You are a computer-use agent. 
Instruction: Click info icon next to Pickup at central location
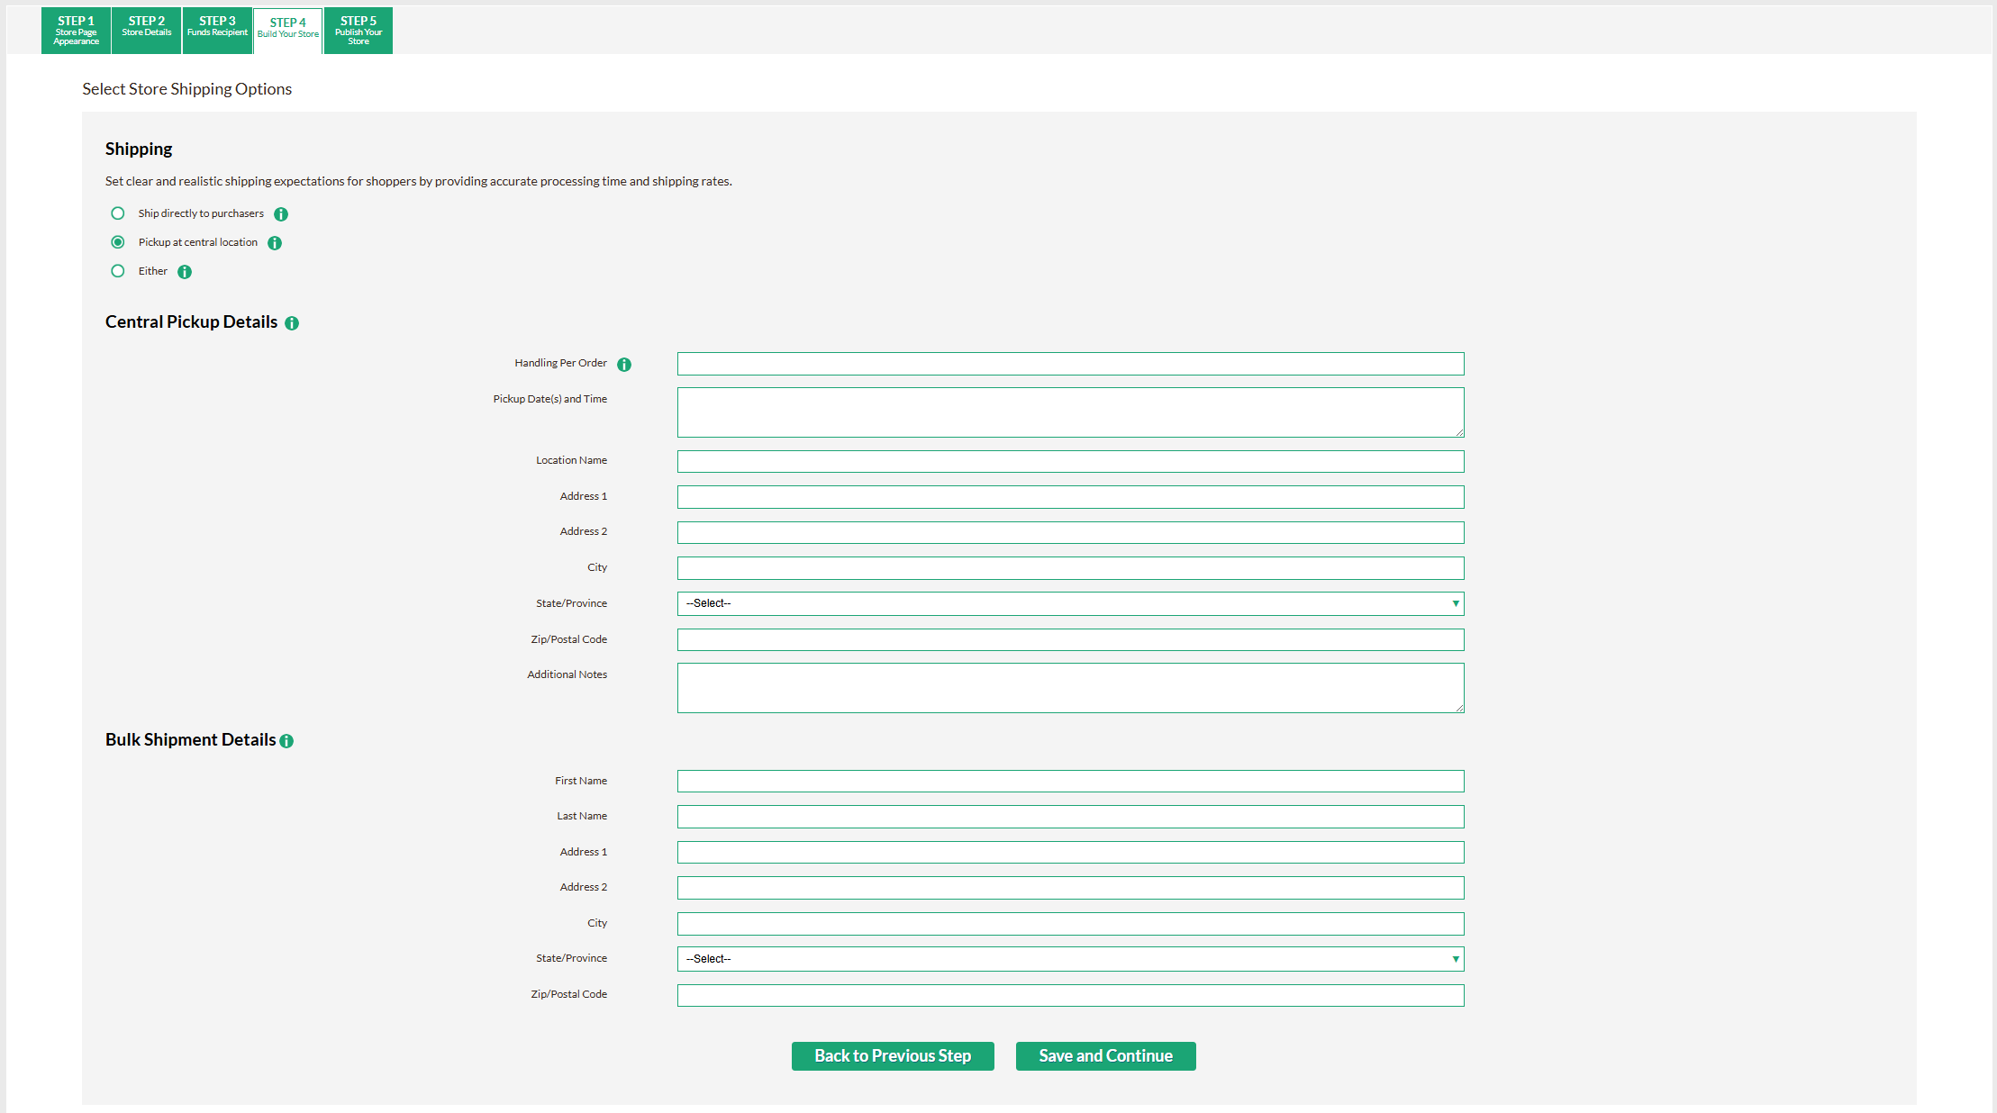275,243
